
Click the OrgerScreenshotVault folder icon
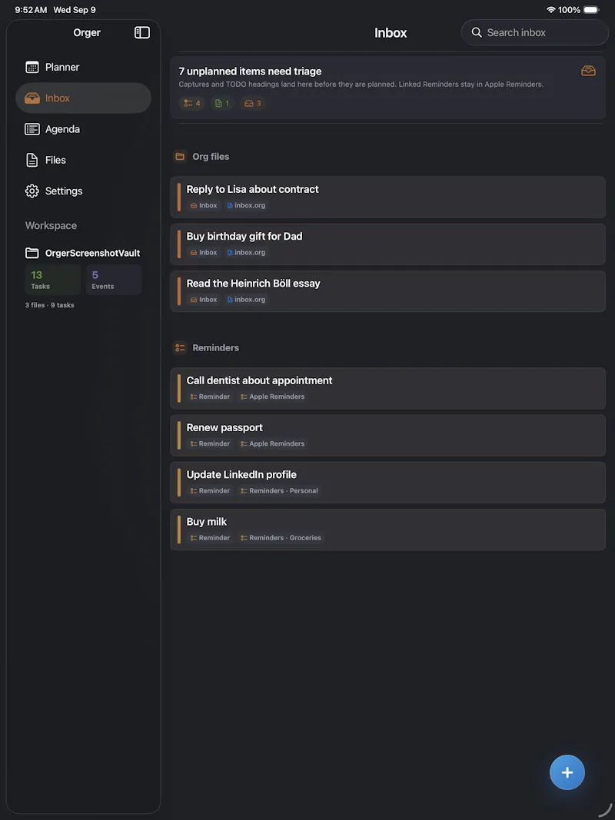click(x=32, y=253)
